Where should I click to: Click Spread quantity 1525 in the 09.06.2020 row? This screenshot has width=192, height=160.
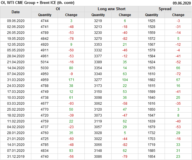click(152, 21)
